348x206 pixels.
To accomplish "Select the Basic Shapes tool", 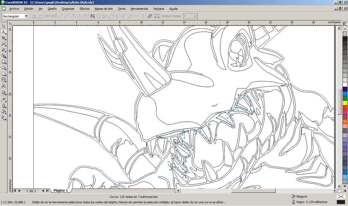I will click(x=4, y=80).
